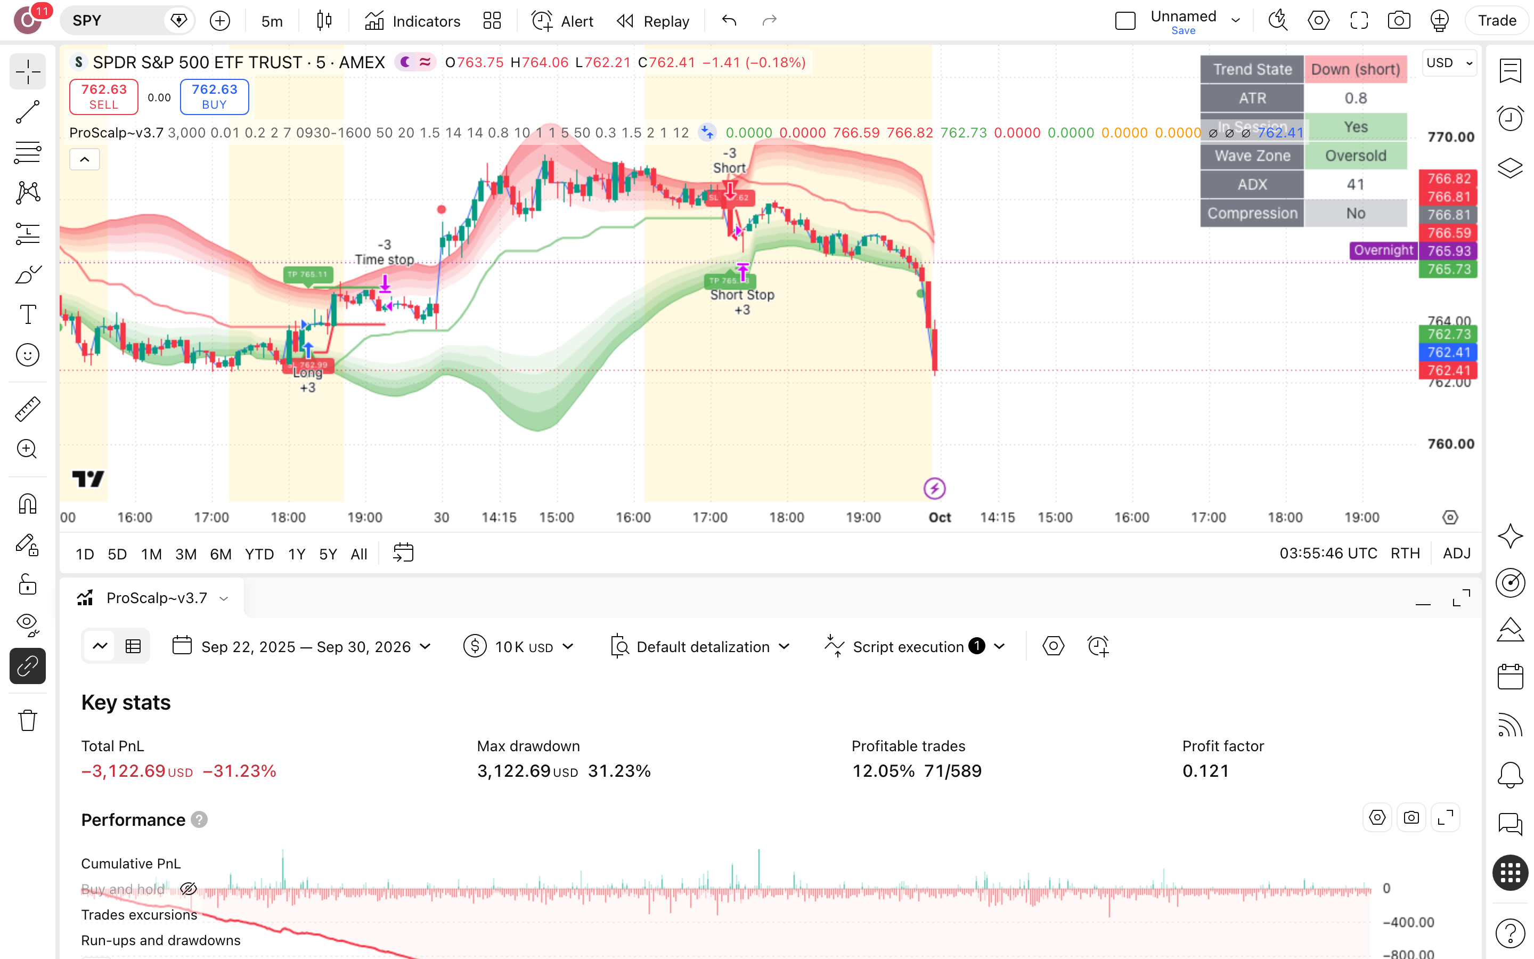The height and width of the screenshot is (959, 1534).
Task: Select the 1M time range
Action: [151, 554]
